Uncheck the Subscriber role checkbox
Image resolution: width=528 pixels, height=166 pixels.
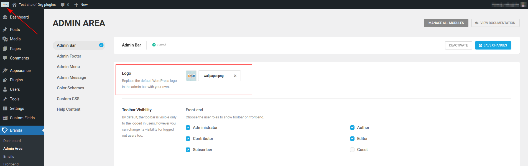coord(188,150)
